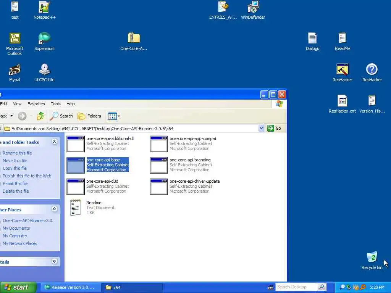The height and width of the screenshot is (293, 391).
Task: Expand the address bar dropdown list
Action: click(261, 128)
